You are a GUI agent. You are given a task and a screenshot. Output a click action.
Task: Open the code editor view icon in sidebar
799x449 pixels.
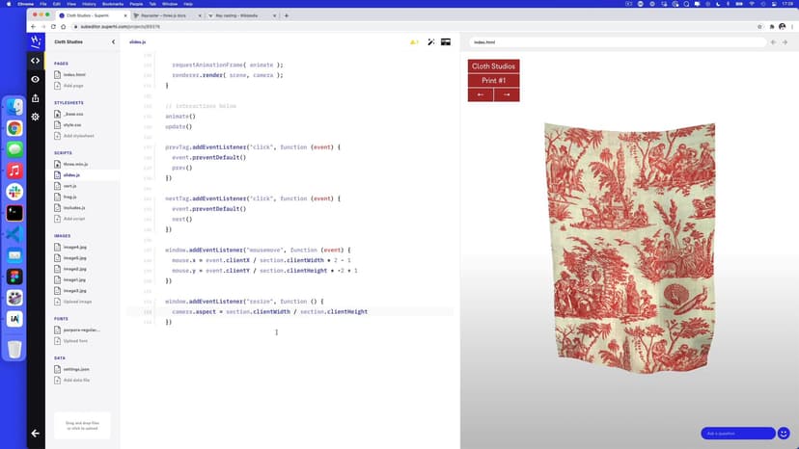click(x=36, y=61)
